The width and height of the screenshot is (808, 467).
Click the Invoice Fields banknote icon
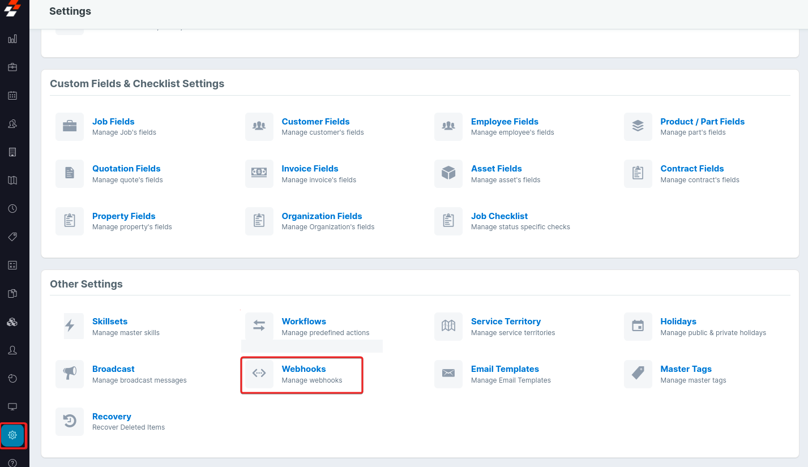(259, 174)
